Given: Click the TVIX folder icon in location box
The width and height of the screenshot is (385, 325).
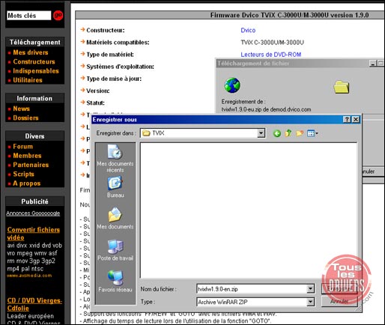Looking at the screenshot, I should tap(146, 133).
